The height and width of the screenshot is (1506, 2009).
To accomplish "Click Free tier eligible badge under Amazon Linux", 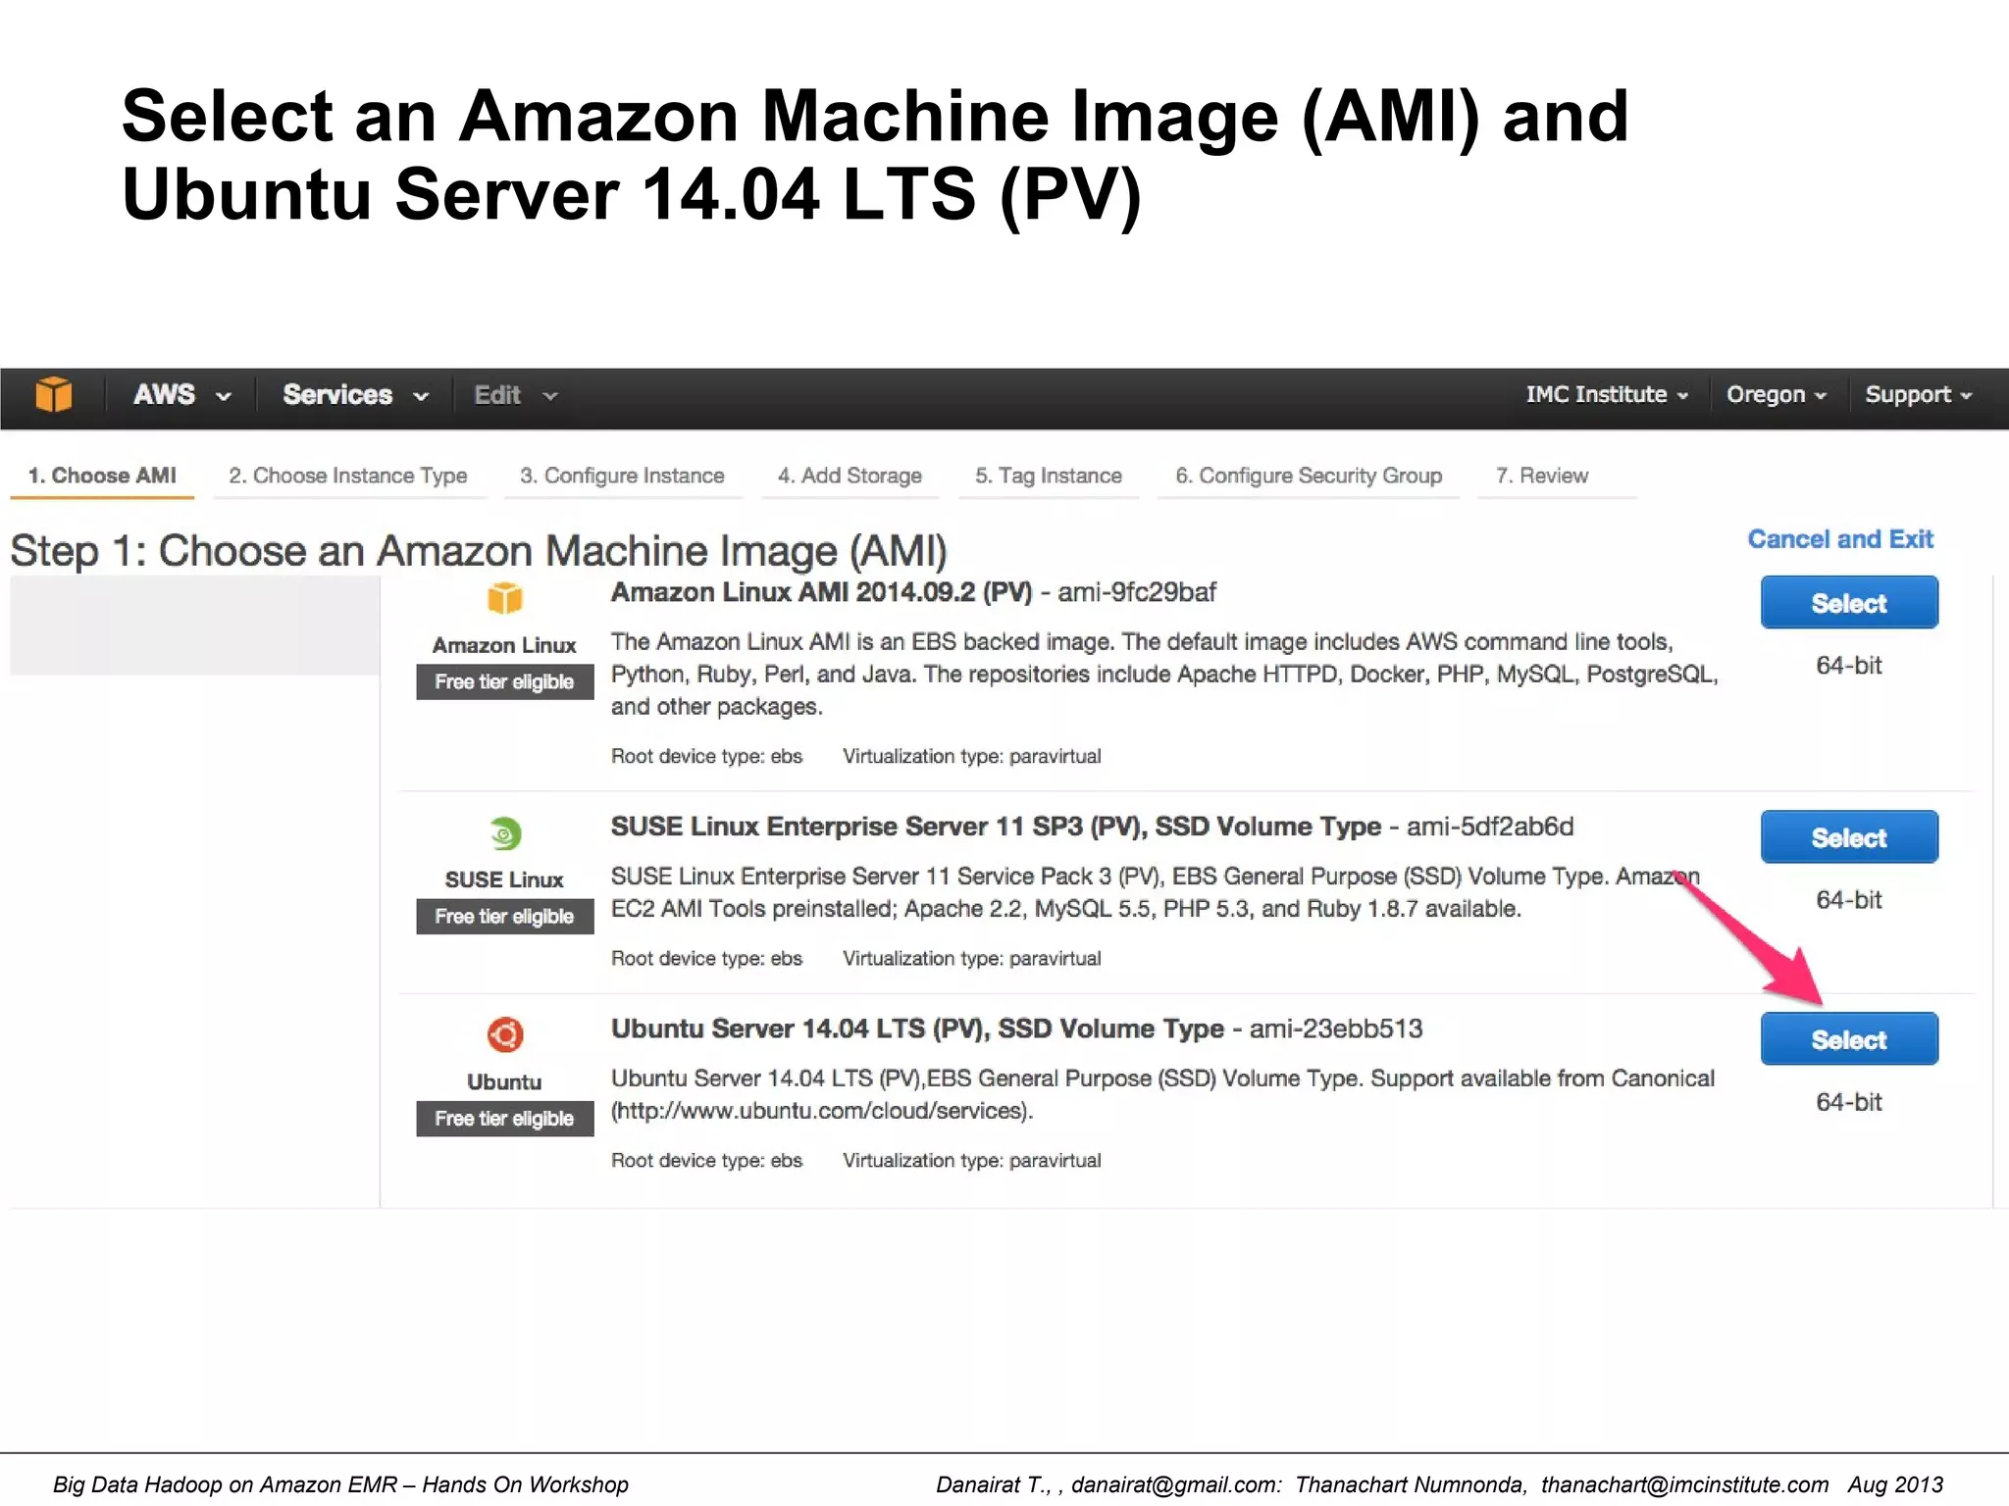I will pyautogui.click(x=504, y=681).
